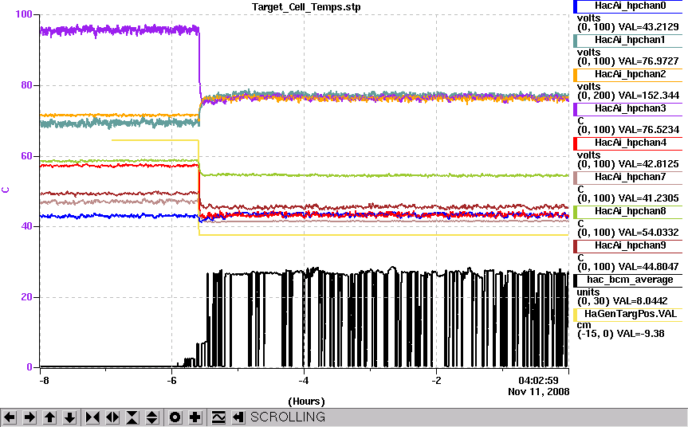The image size is (688, 427).
Task: Click the orange color bar of HacAi_hpchan2
Action: pyautogui.click(x=576, y=75)
